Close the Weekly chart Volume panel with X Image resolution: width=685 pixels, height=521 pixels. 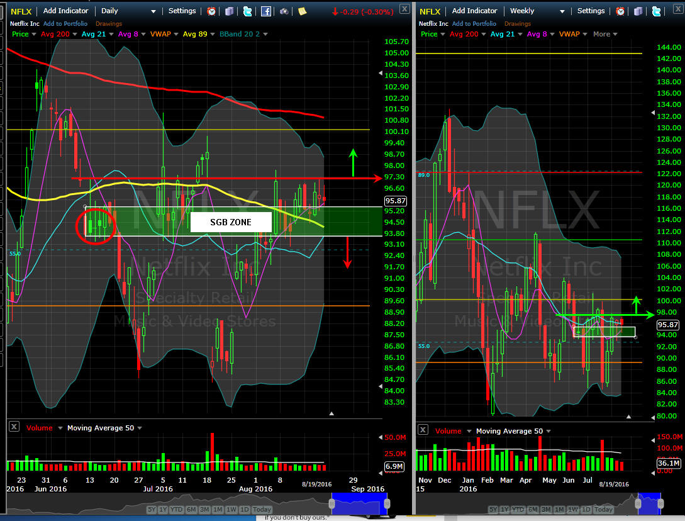click(423, 430)
